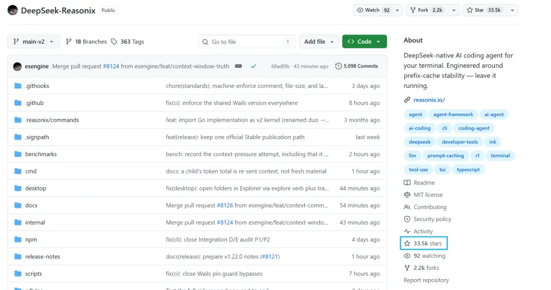Click the Security policy shield icon
The width and height of the screenshot is (551, 290).
click(407, 219)
